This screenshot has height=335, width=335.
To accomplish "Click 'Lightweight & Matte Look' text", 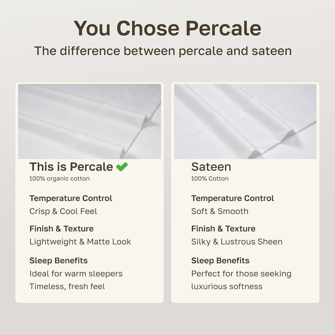I will 80,242.
